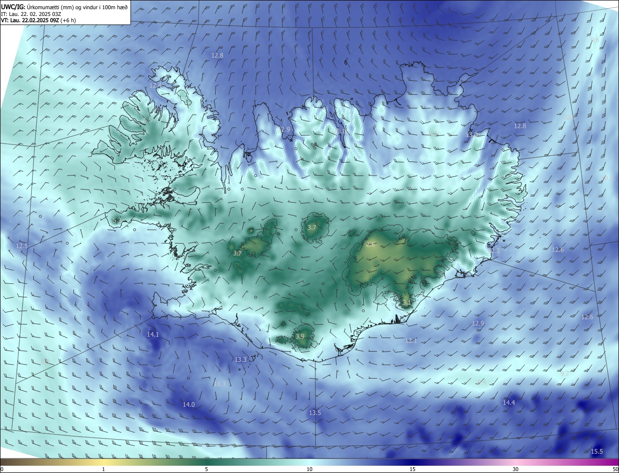Click the legend tick label '1'

click(x=103, y=469)
